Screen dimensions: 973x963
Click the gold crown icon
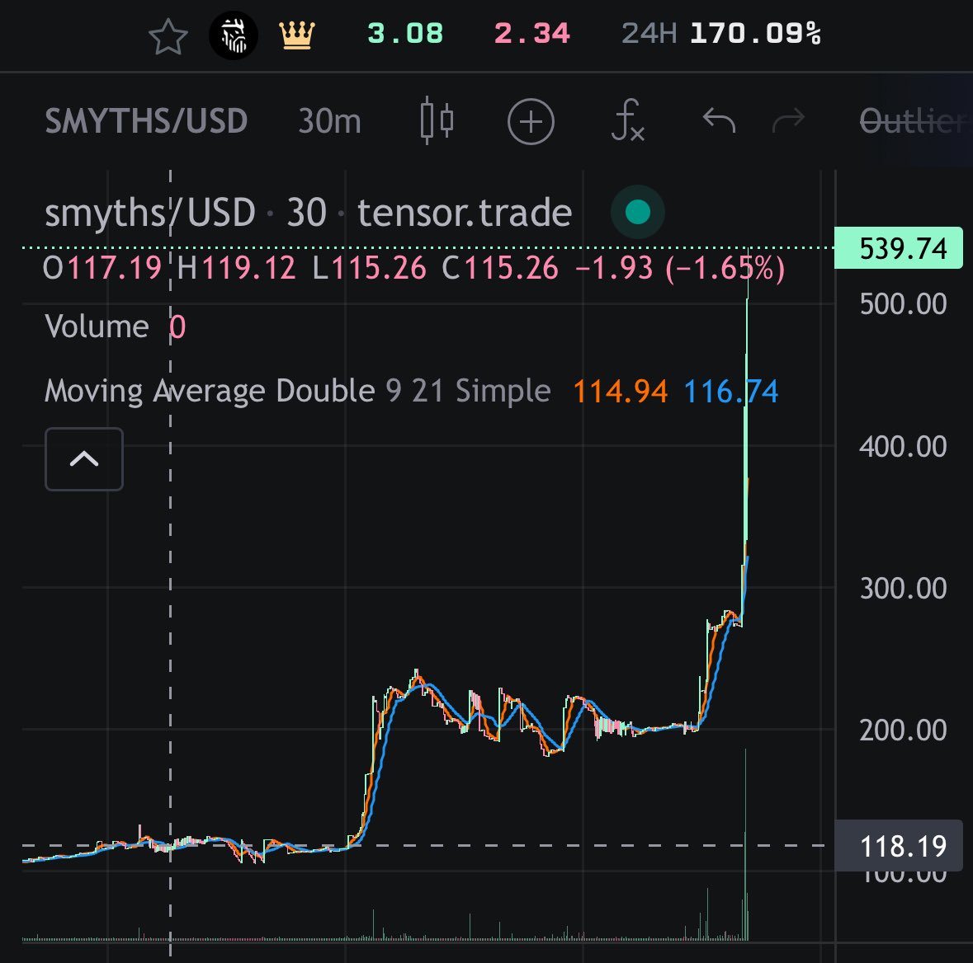[x=297, y=35]
